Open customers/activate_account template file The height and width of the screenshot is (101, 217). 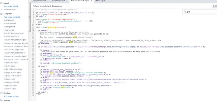(16, 43)
